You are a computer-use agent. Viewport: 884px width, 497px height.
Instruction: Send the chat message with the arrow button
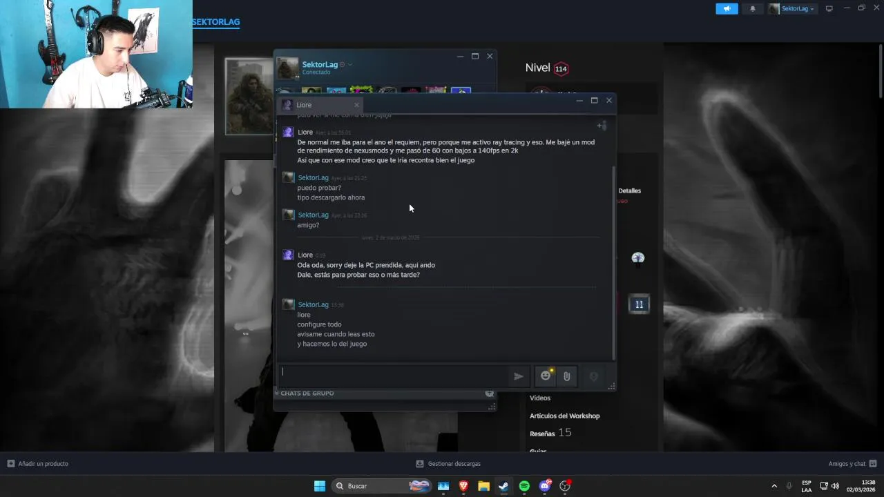(519, 376)
